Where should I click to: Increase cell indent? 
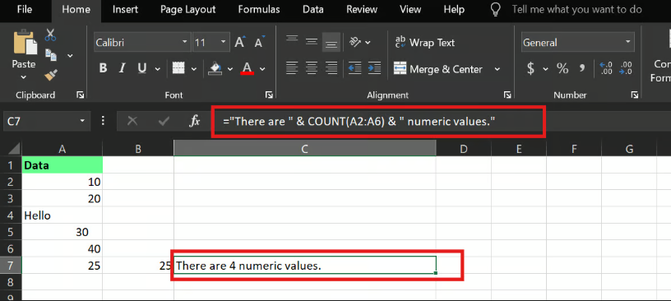[374, 67]
